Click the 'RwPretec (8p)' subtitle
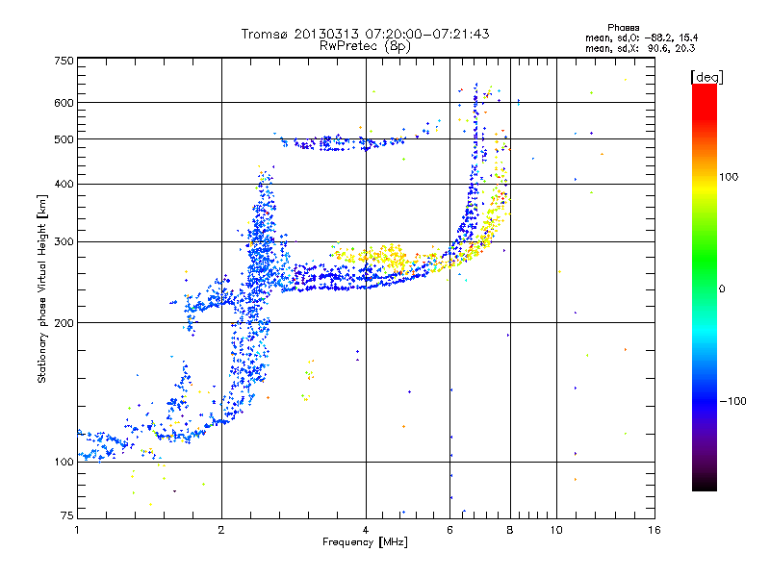 [x=365, y=46]
